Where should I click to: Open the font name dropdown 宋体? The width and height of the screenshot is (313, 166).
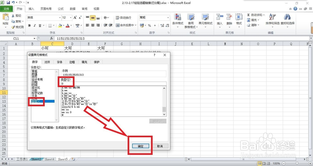[60, 18]
